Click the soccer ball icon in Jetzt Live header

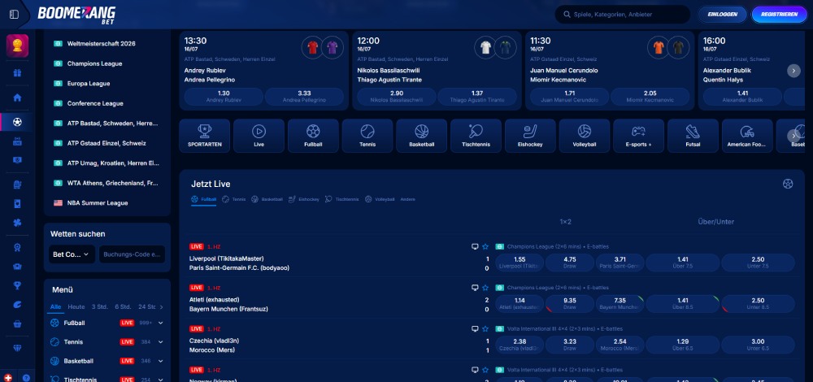788,184
